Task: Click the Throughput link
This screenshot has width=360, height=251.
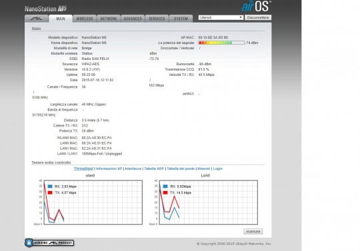Action: point(83,168)
